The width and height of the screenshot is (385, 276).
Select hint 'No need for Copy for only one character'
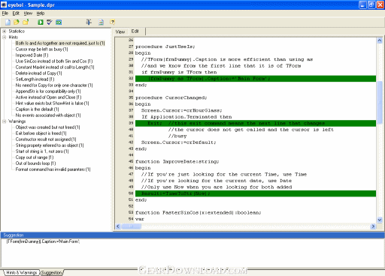[x=54, y=85]
